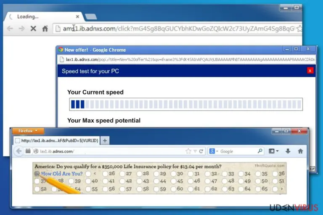Minimize the Firefox window

pyautogui.click(x=277, y=131)
